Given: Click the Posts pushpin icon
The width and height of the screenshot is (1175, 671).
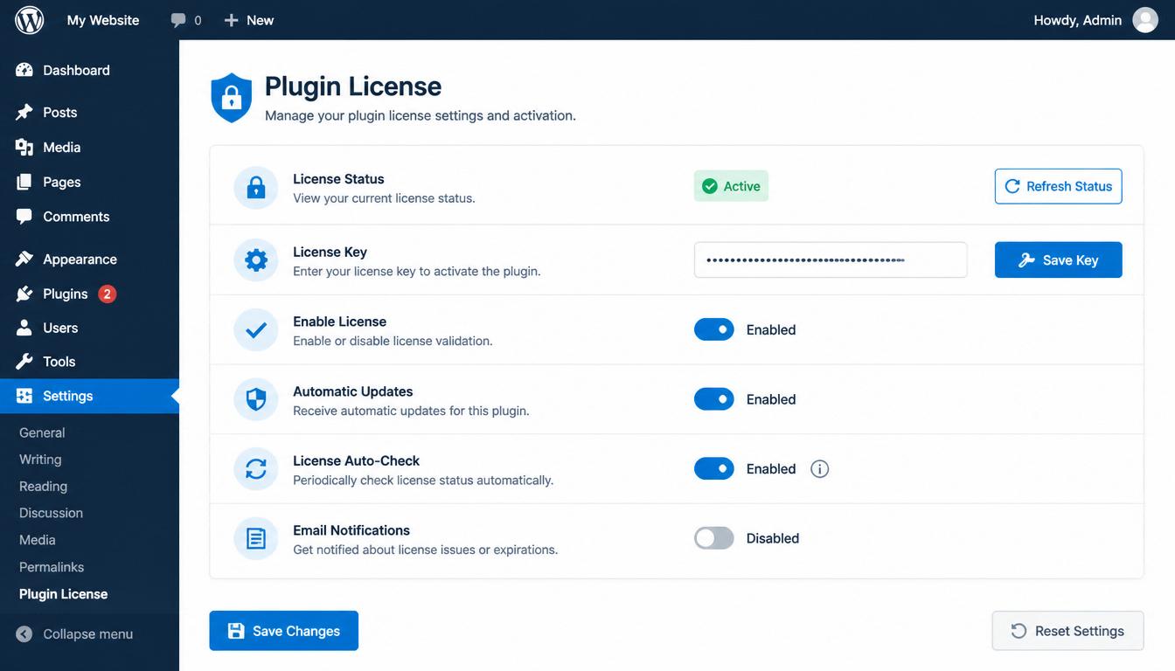Looking at the screenshot, I should point(24,112).
